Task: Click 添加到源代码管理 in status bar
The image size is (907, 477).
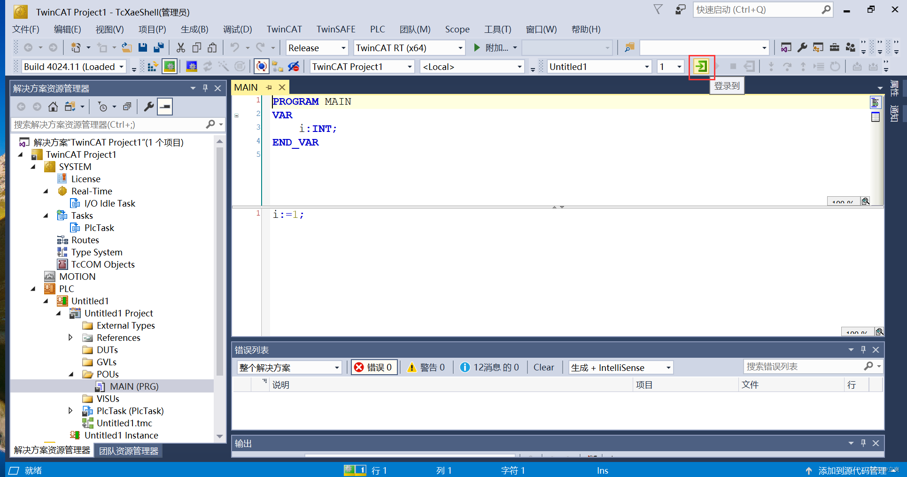Action: click(852, 470)
